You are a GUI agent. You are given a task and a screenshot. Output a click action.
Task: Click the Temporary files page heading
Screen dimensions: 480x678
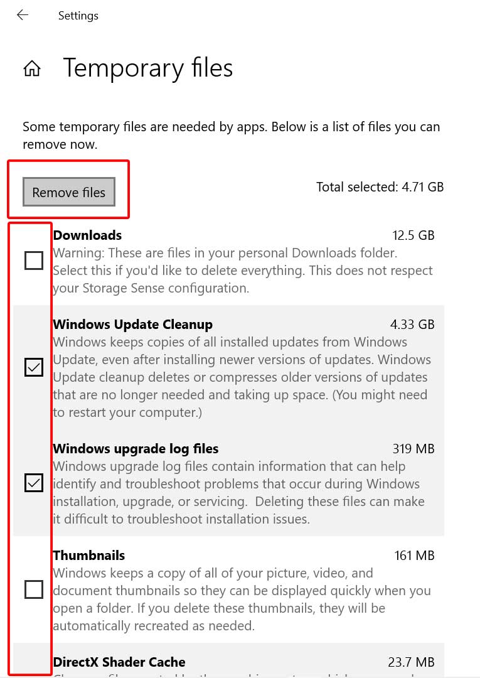148,69
